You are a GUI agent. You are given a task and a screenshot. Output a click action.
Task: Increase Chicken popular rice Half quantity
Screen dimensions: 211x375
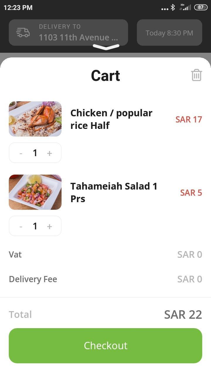click(x=50, y=153)
